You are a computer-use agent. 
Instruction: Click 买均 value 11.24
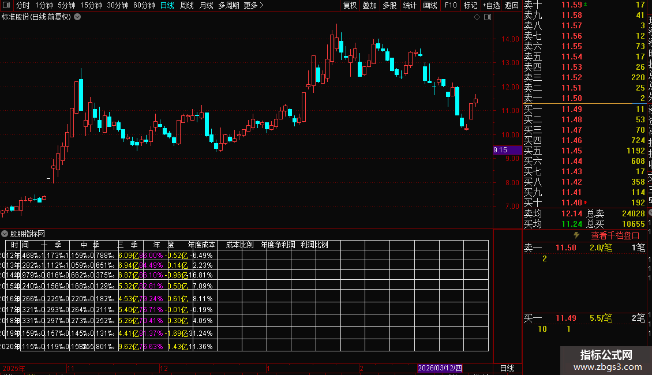click(572, 224)
